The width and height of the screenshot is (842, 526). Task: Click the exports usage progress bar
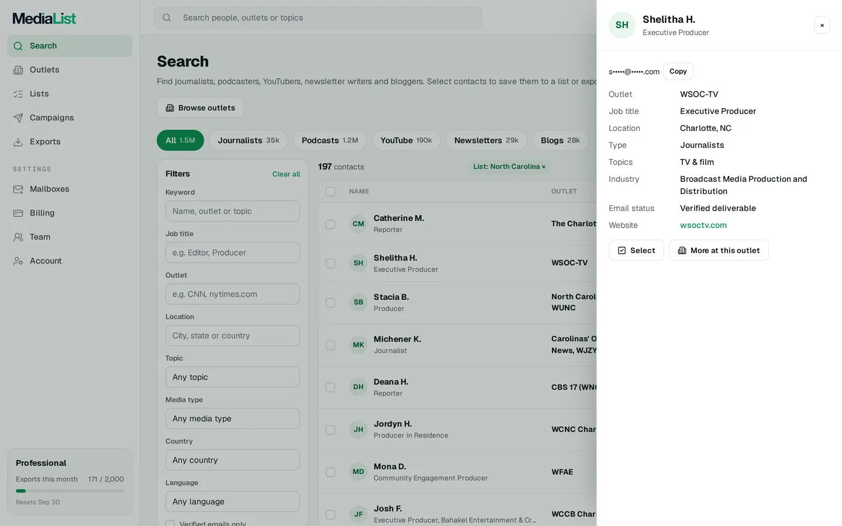(70, 491)
